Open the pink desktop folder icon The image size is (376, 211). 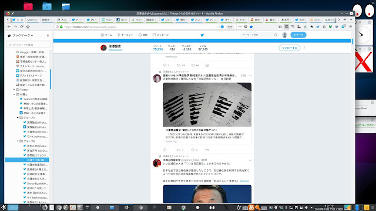tap(28, 6)
